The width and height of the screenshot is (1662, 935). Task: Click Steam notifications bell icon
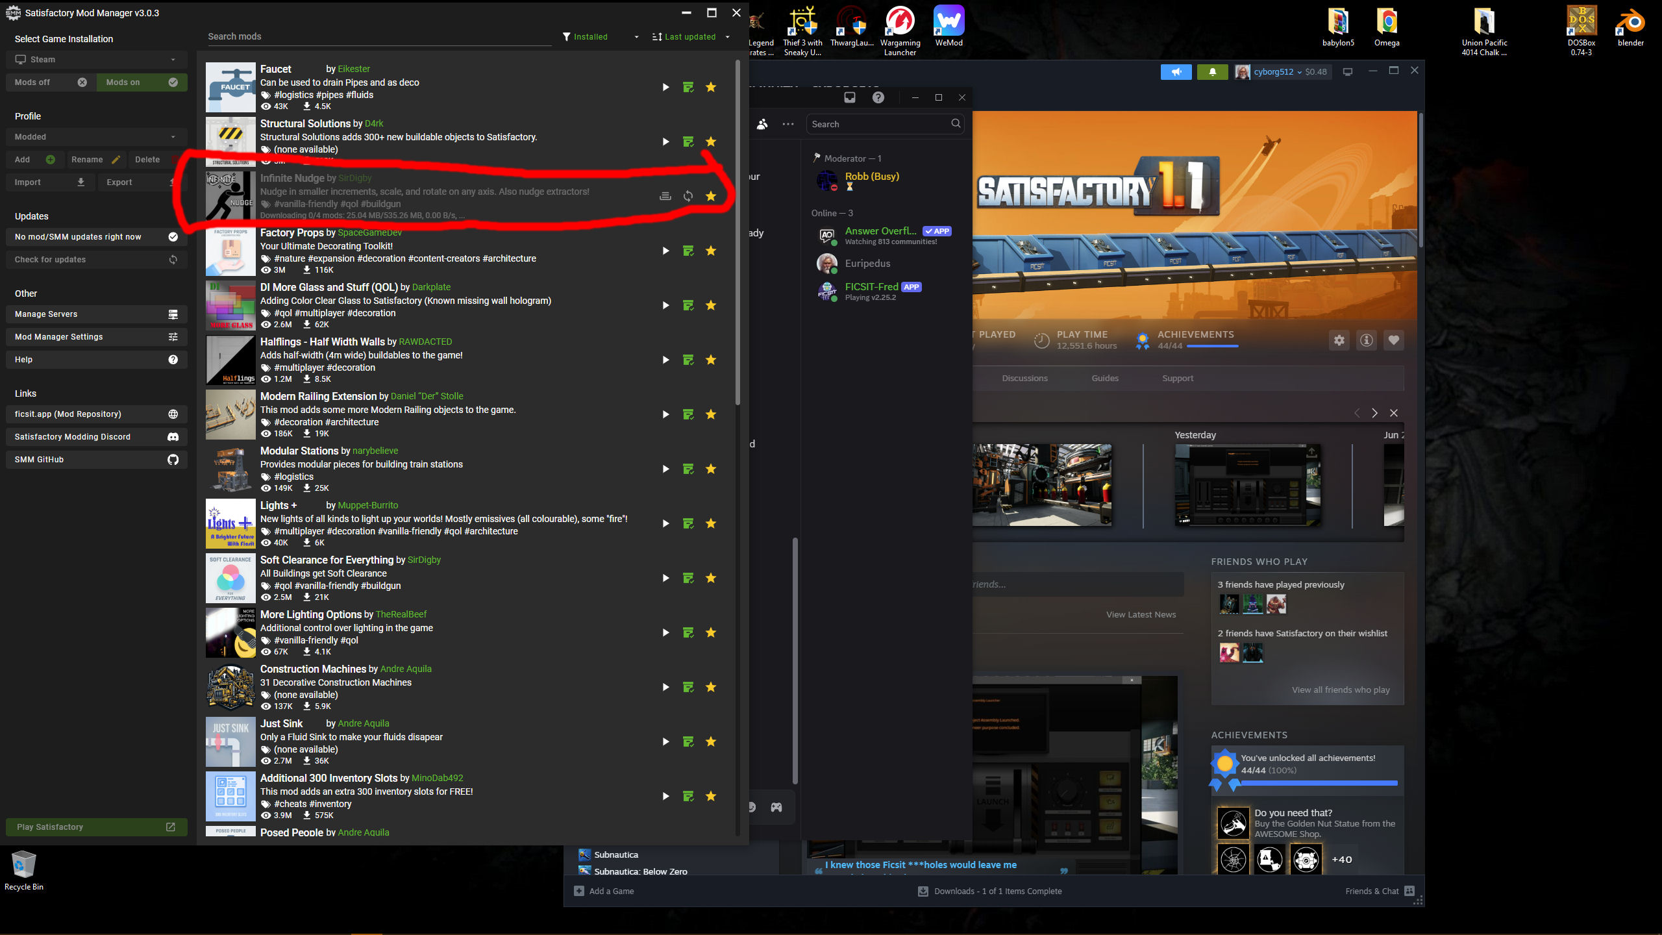point(1213,72)
